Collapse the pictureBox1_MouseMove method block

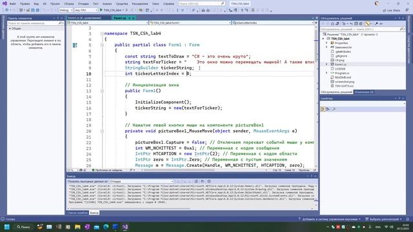point(102,131)
